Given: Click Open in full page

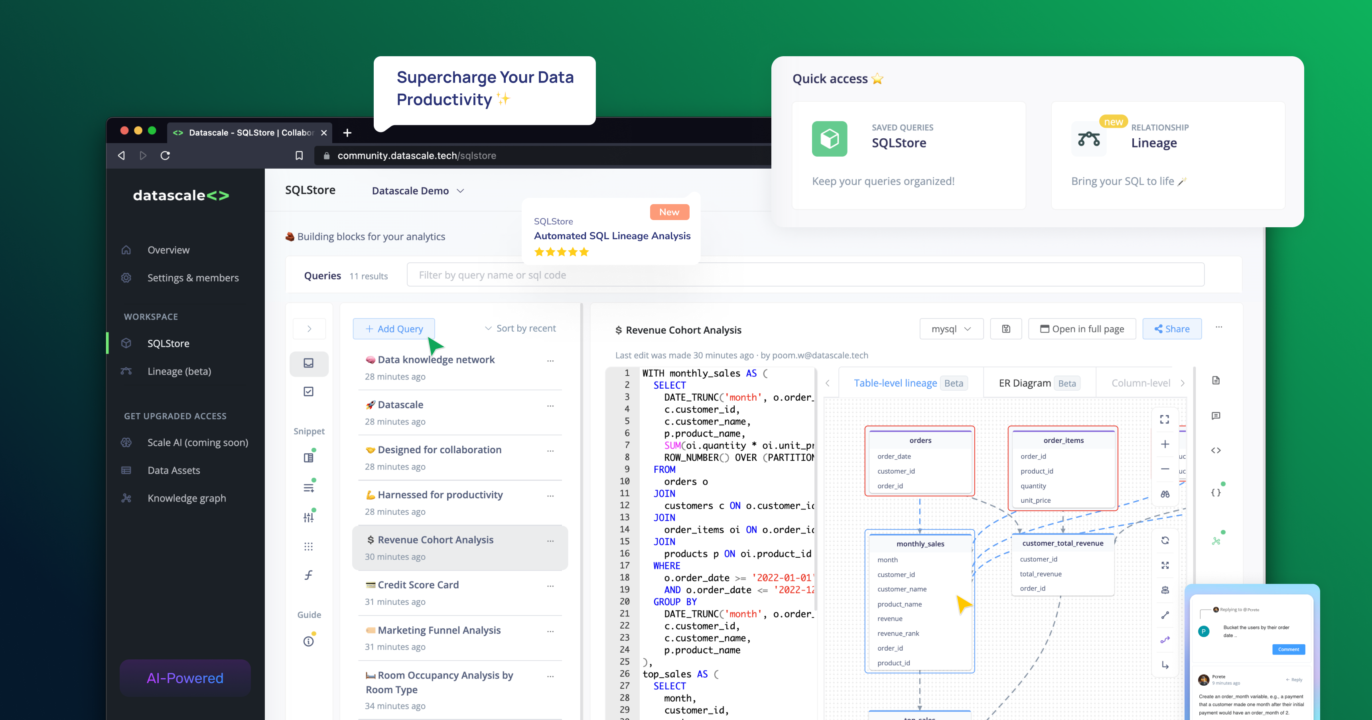Looking at the screenshot, I should (1082, 329).
